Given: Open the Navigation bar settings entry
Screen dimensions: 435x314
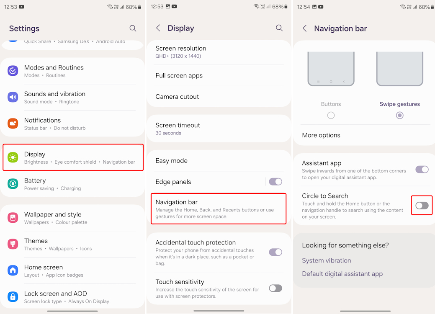Looking at the screenshot, I should [x=218, y=208].
